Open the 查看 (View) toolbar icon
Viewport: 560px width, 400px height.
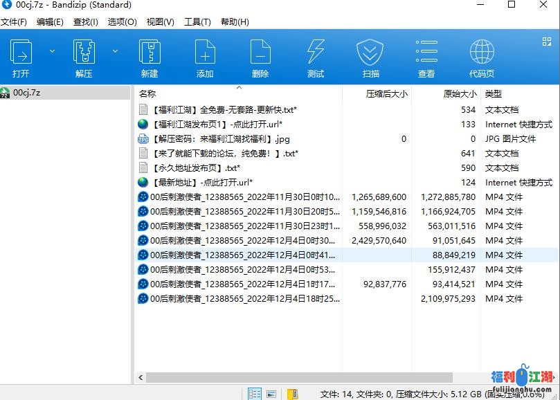[x=426, y=53]
